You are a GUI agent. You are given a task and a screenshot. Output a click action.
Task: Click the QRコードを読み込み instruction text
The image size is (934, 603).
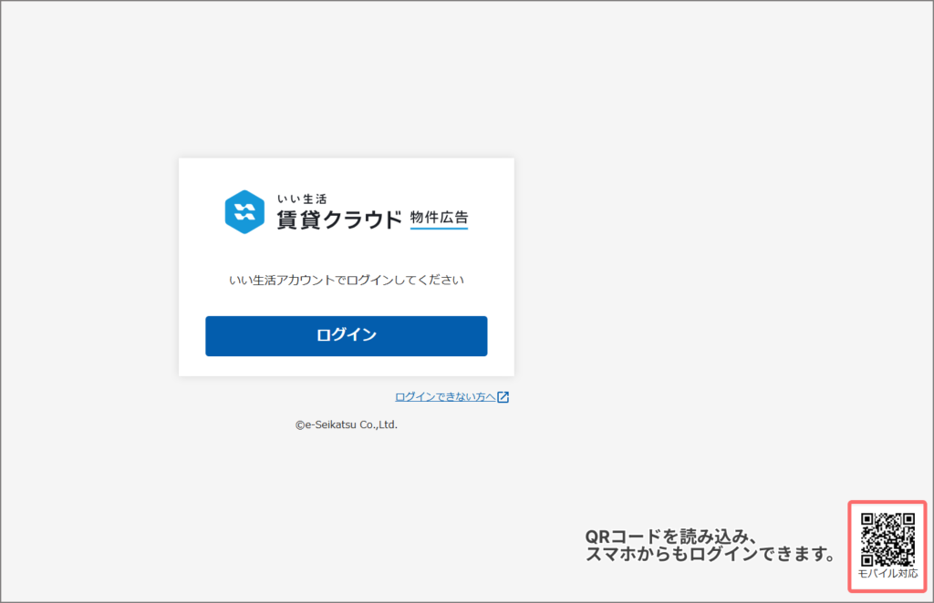point(710,546)
